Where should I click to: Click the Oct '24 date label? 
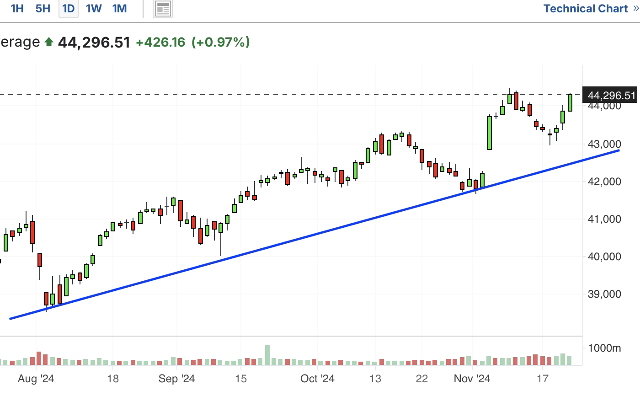[x=318, y=379]
